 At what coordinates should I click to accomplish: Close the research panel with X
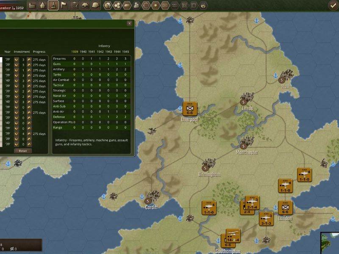(130, 24)
